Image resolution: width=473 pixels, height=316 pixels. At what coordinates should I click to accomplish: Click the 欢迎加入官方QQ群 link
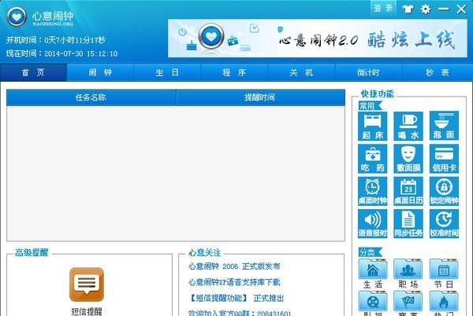click(x=240, y=313)
